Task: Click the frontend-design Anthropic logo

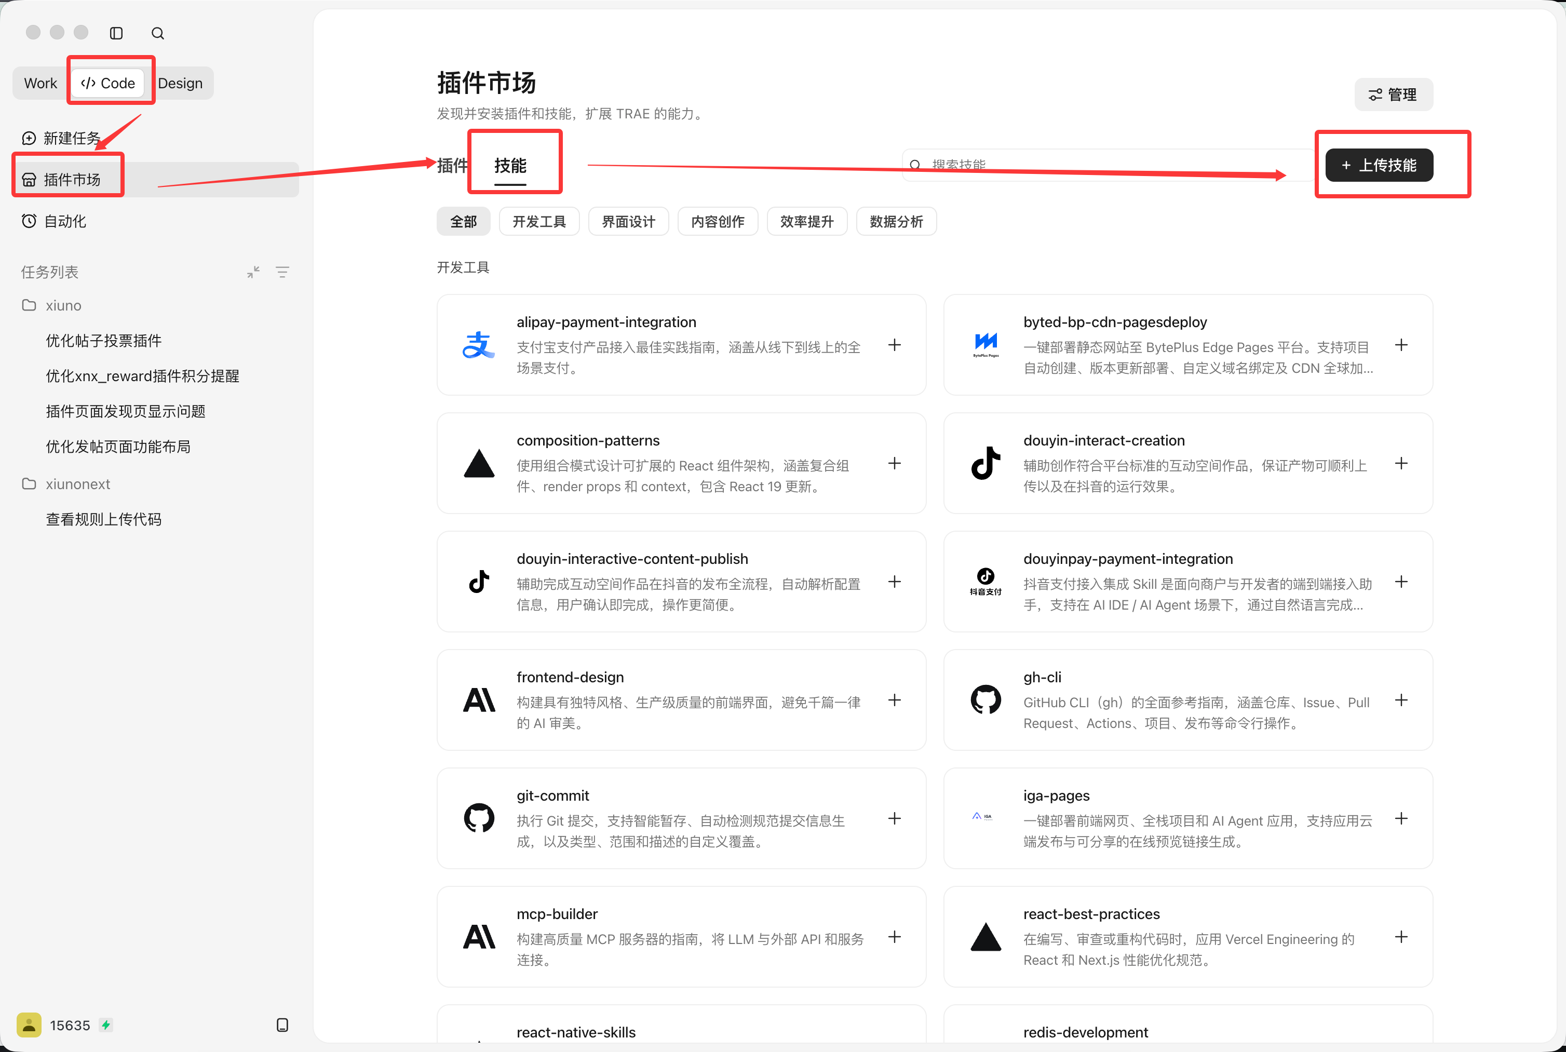Action: click(x=479, y=700)
